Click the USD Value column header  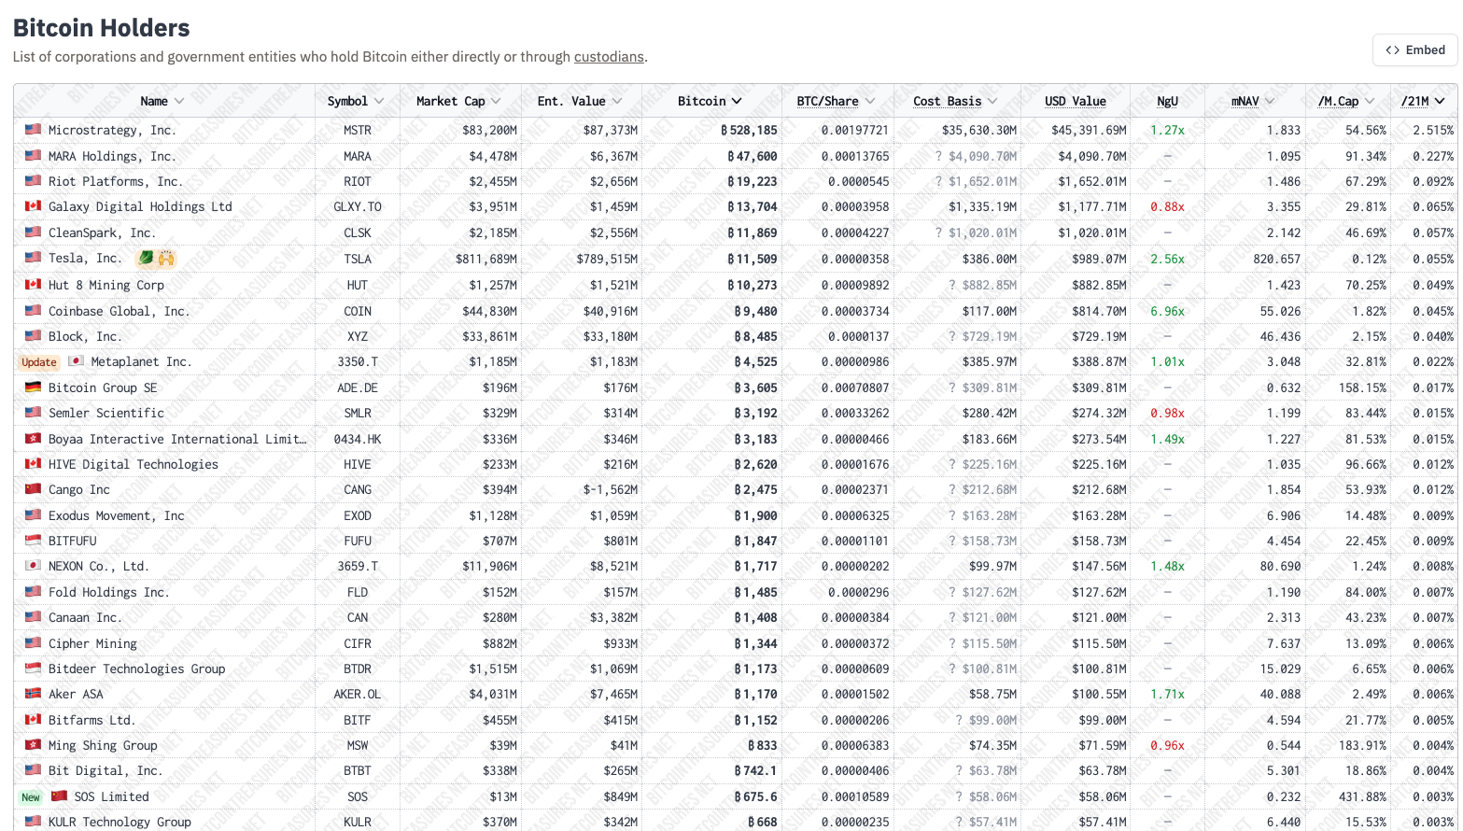tap(1075, 101)
